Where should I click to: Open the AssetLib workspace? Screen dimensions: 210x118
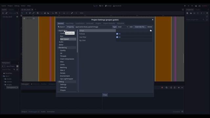(x=117, y=6)
